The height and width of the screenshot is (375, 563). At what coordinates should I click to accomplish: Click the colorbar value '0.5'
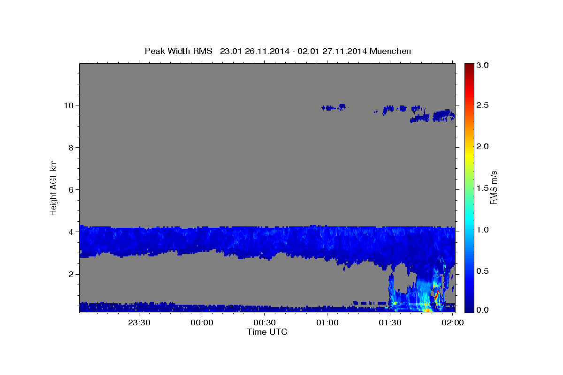pyautogui.click(x=483, y=271)
